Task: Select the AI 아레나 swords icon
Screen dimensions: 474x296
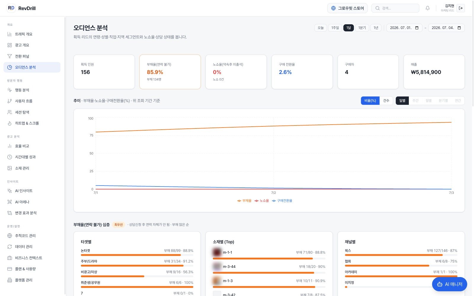Action: [9, 202]
